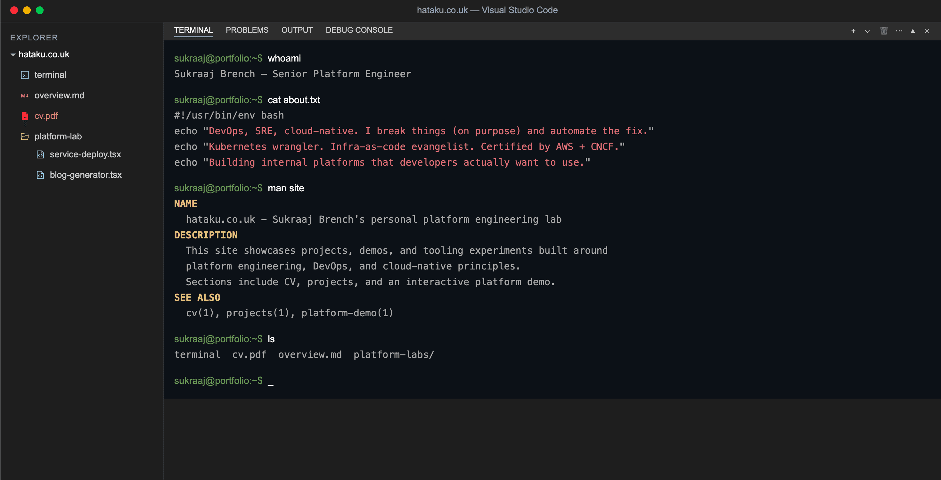Toggle fullscreen with the green traffic light
This screenshot has height=480, width=941.
click(40, 10)
